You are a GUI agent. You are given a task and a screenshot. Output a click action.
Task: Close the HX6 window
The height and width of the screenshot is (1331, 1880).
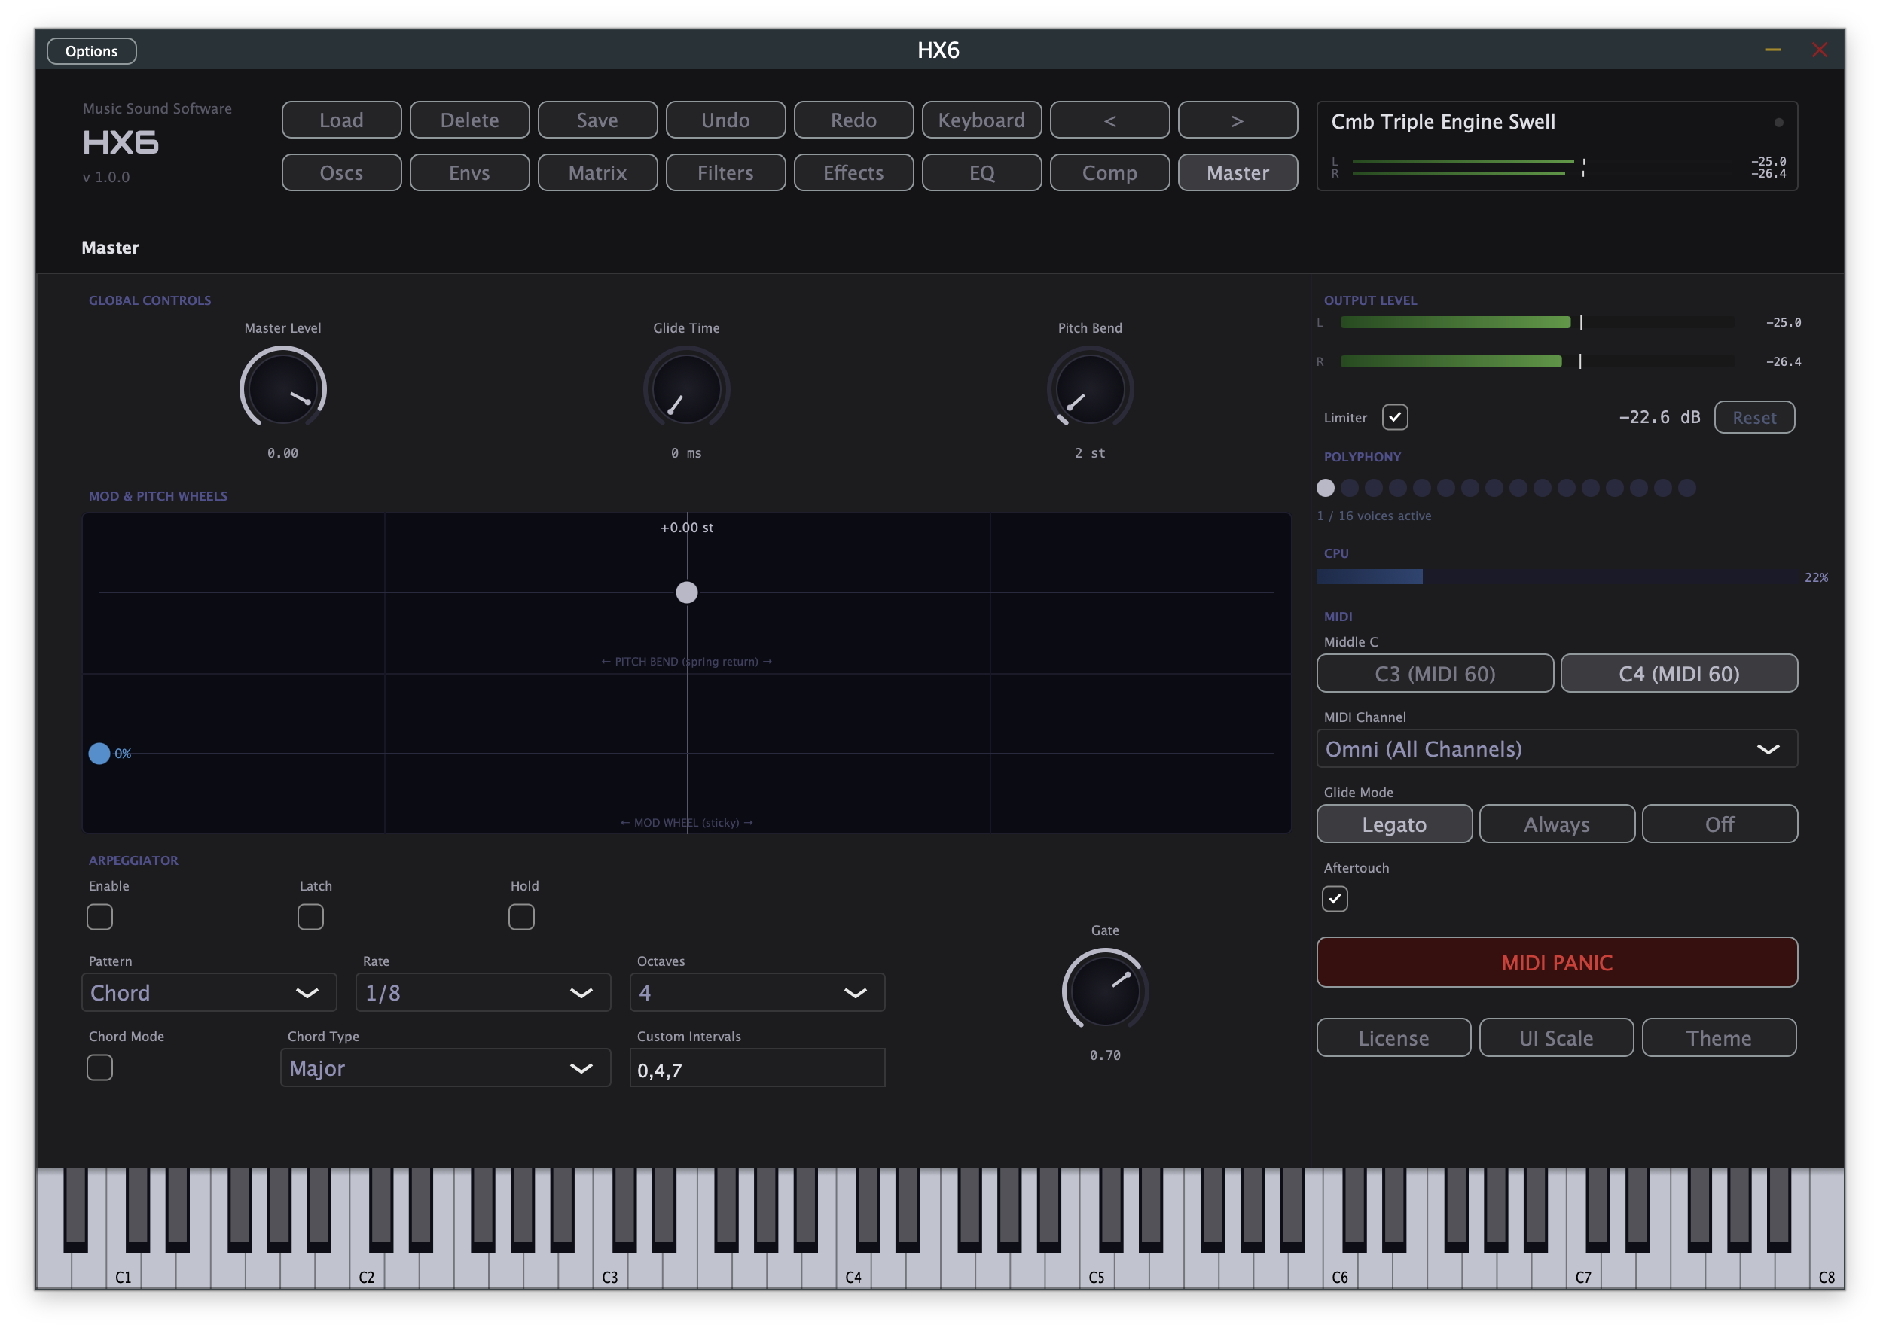pos(1818,50)
